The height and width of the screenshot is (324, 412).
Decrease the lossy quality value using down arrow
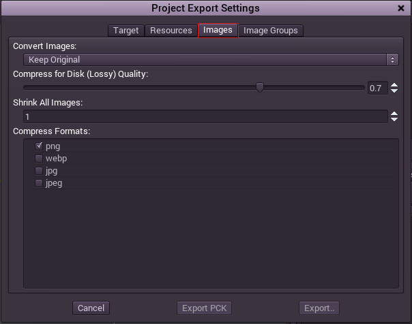(394, 91)
